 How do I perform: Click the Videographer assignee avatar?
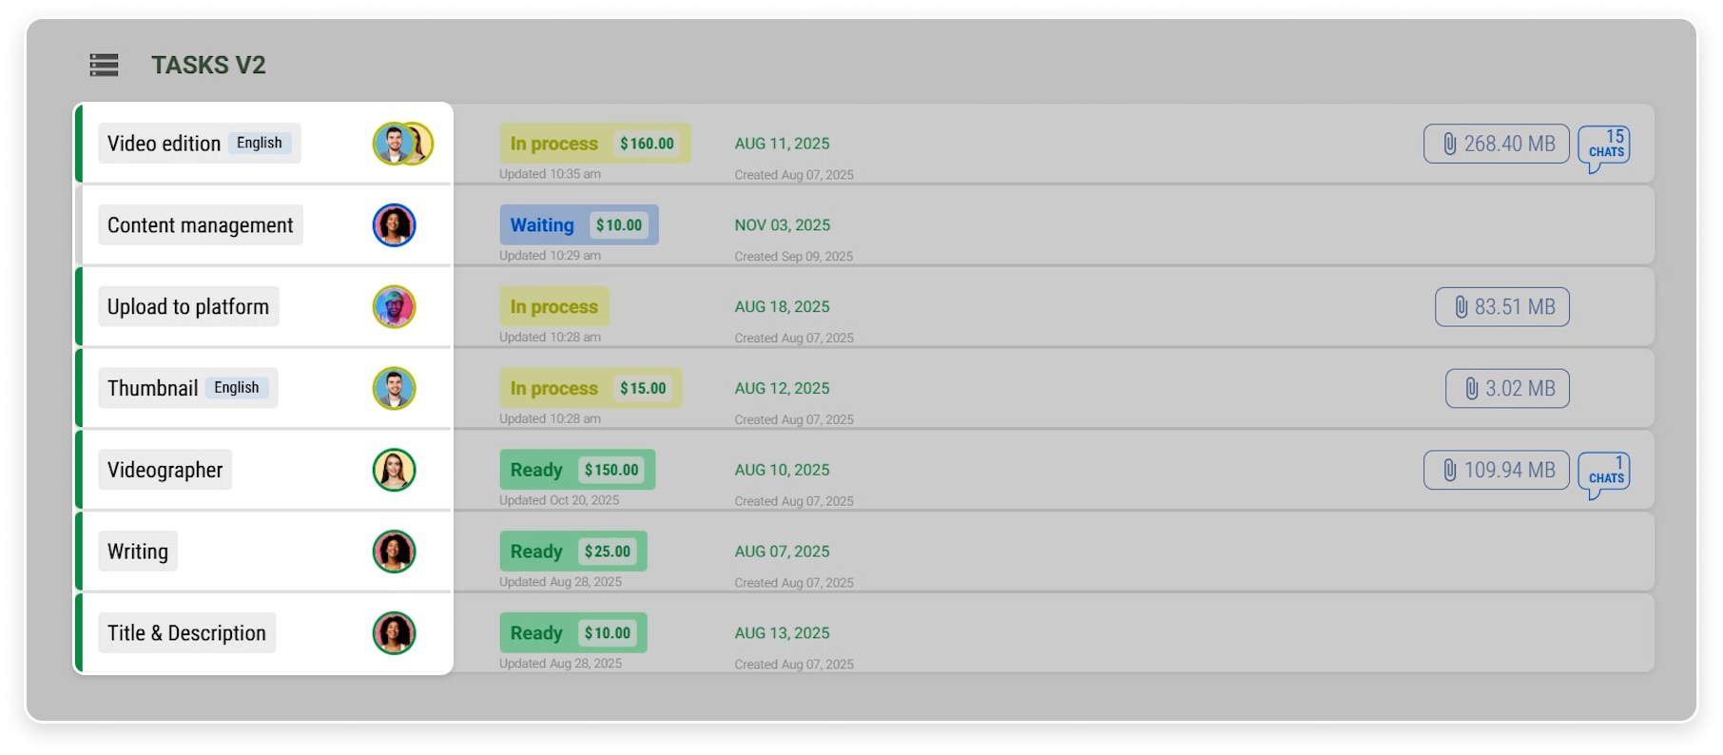[x=394, y=471]
